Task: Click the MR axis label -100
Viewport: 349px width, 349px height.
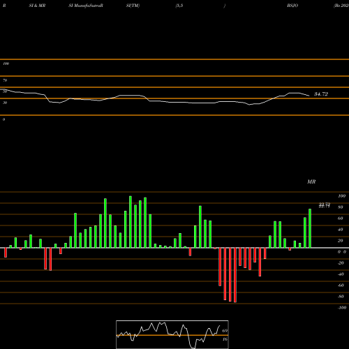Action: [341, 308]
